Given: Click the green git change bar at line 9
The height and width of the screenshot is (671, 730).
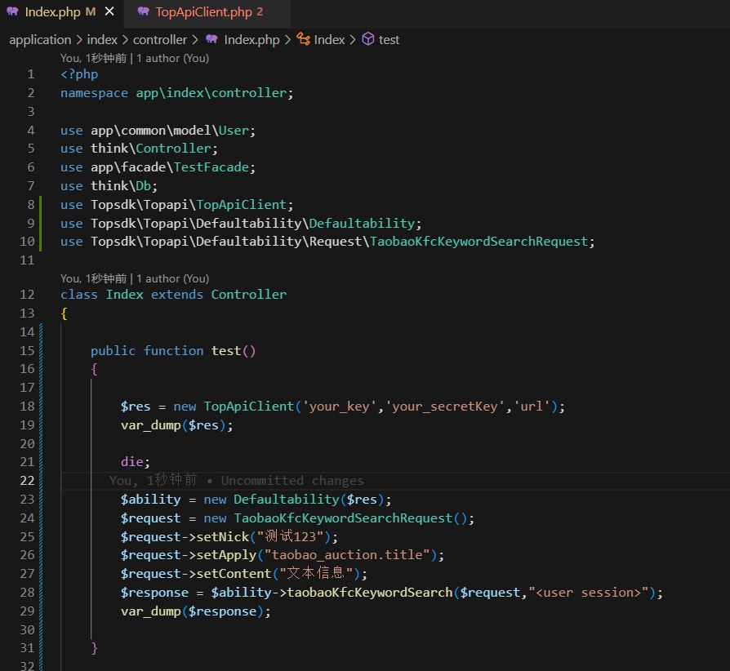Looking at the screenshot, I should pyautogui.click(x=39, y=223).
